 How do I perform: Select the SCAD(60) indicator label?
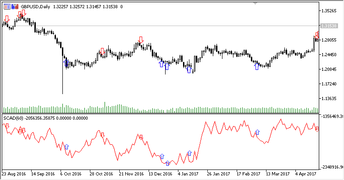pos(13,118)
